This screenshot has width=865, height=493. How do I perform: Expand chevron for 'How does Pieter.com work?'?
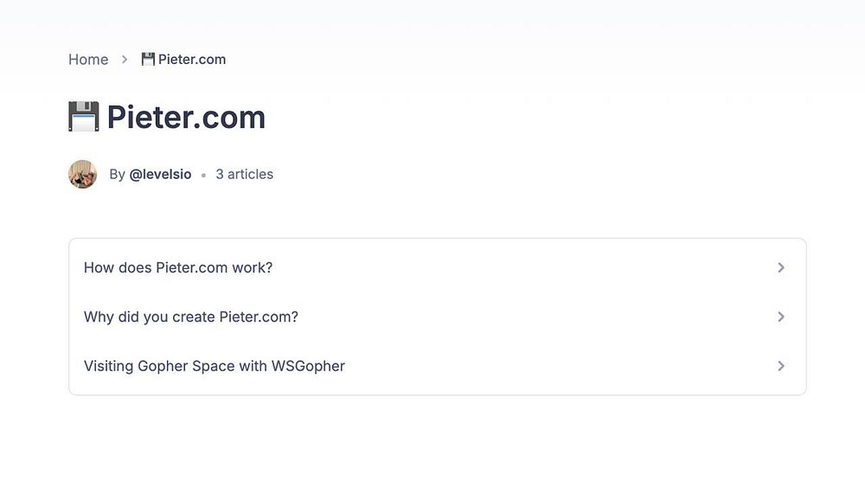781,267
